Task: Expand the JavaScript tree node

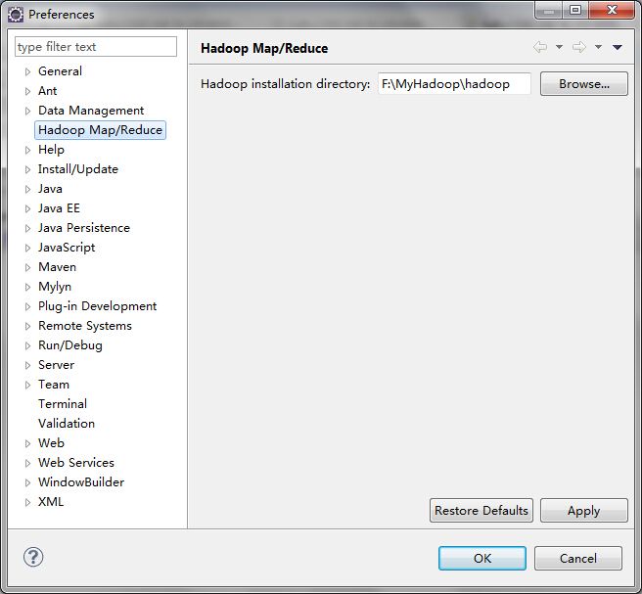Action: point(27,249)
